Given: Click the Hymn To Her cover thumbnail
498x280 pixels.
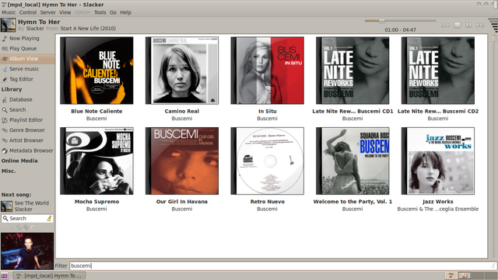Looking at the screenshot, I should (x=9, y=25).
